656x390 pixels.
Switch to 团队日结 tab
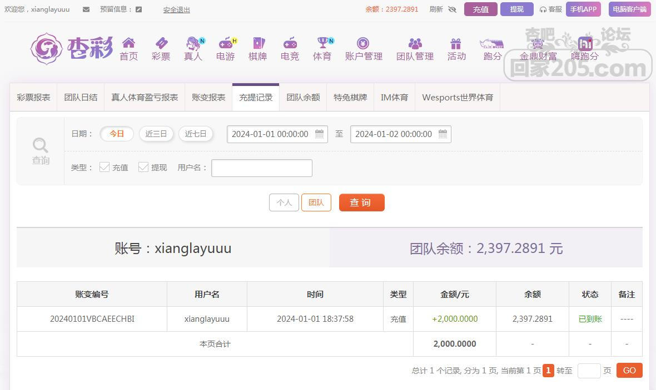pos(81,97)
